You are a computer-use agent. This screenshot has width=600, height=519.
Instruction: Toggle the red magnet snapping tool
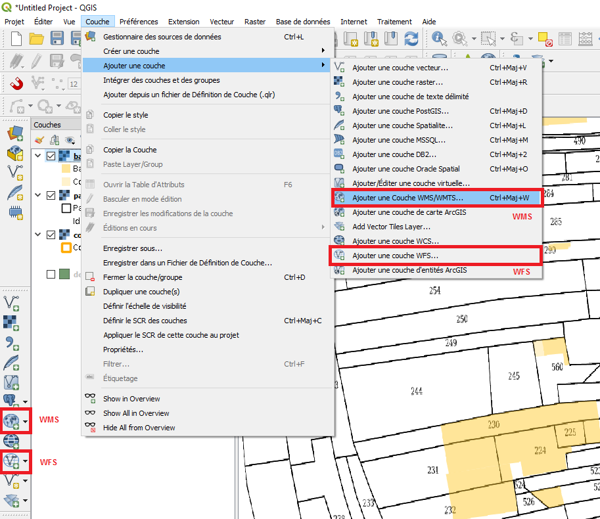tap(16, 83)
